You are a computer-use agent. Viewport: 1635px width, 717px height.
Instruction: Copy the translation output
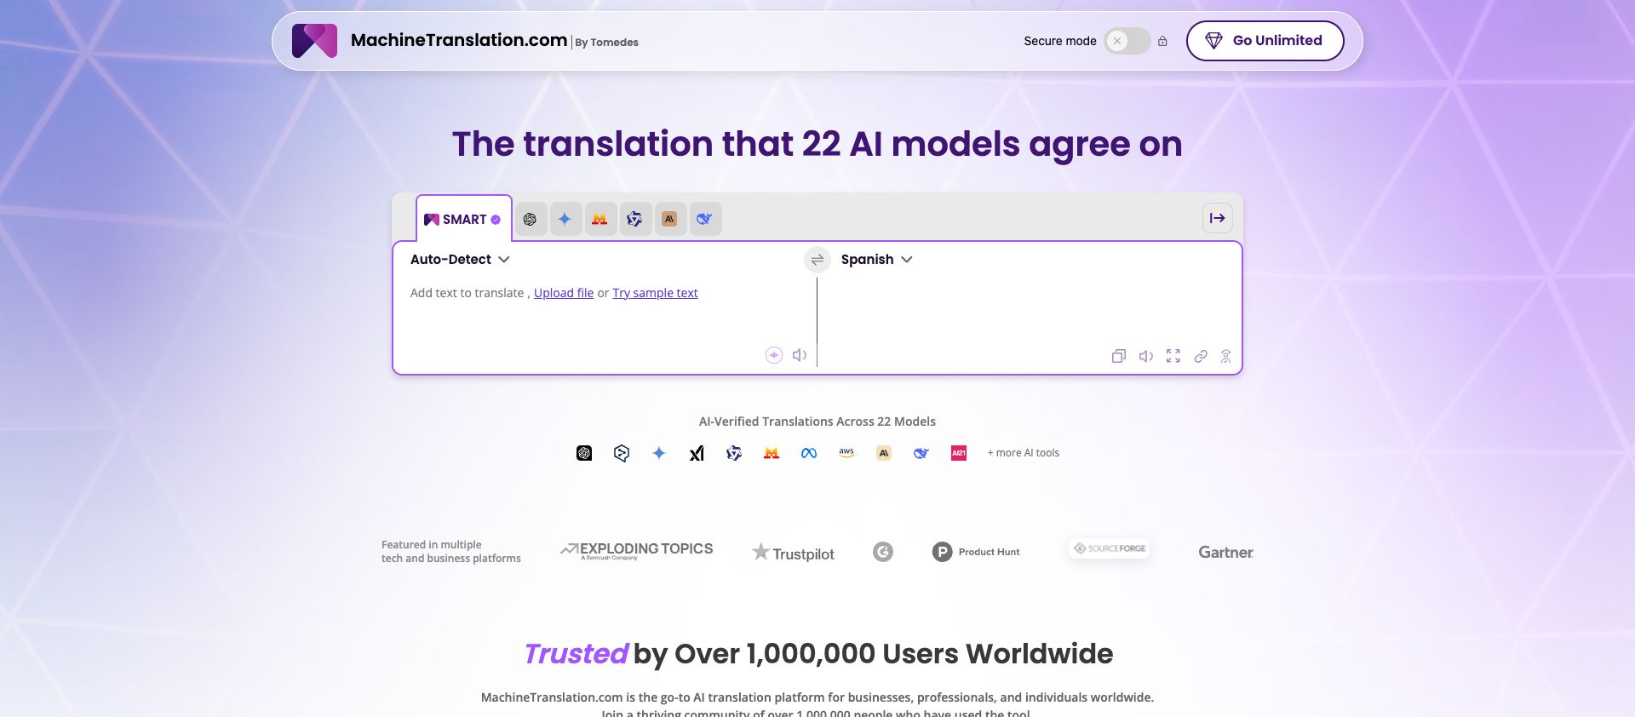click(1119, 356)
